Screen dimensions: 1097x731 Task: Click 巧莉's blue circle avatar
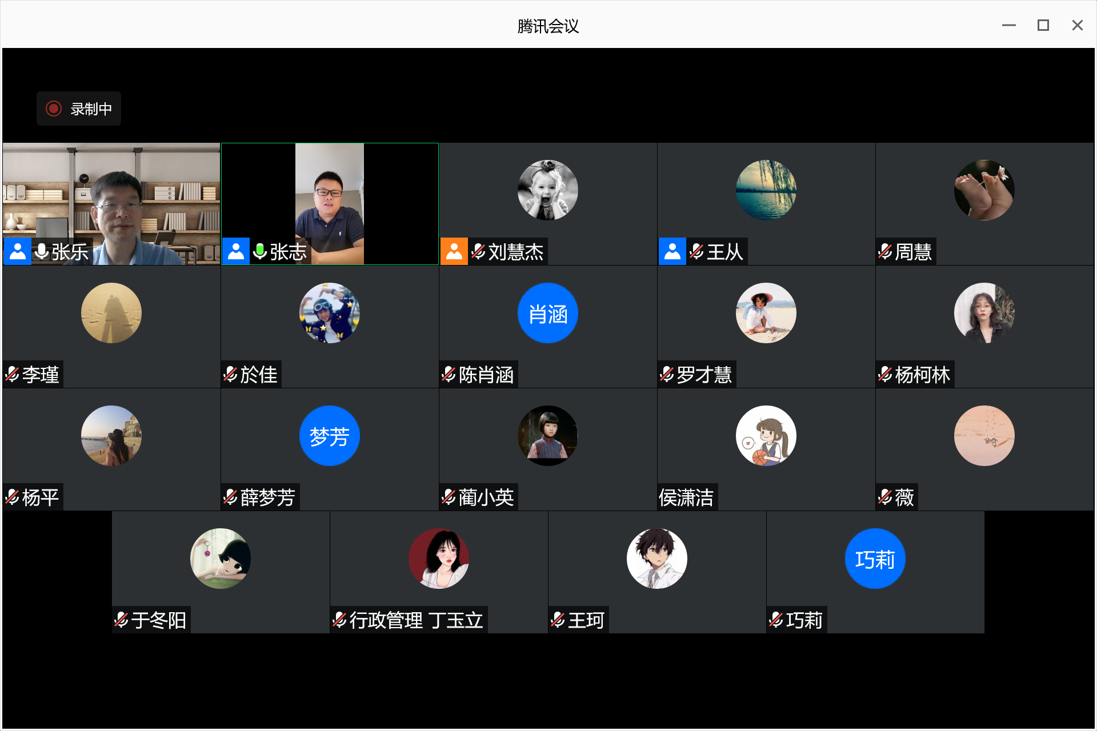(875, 559)
